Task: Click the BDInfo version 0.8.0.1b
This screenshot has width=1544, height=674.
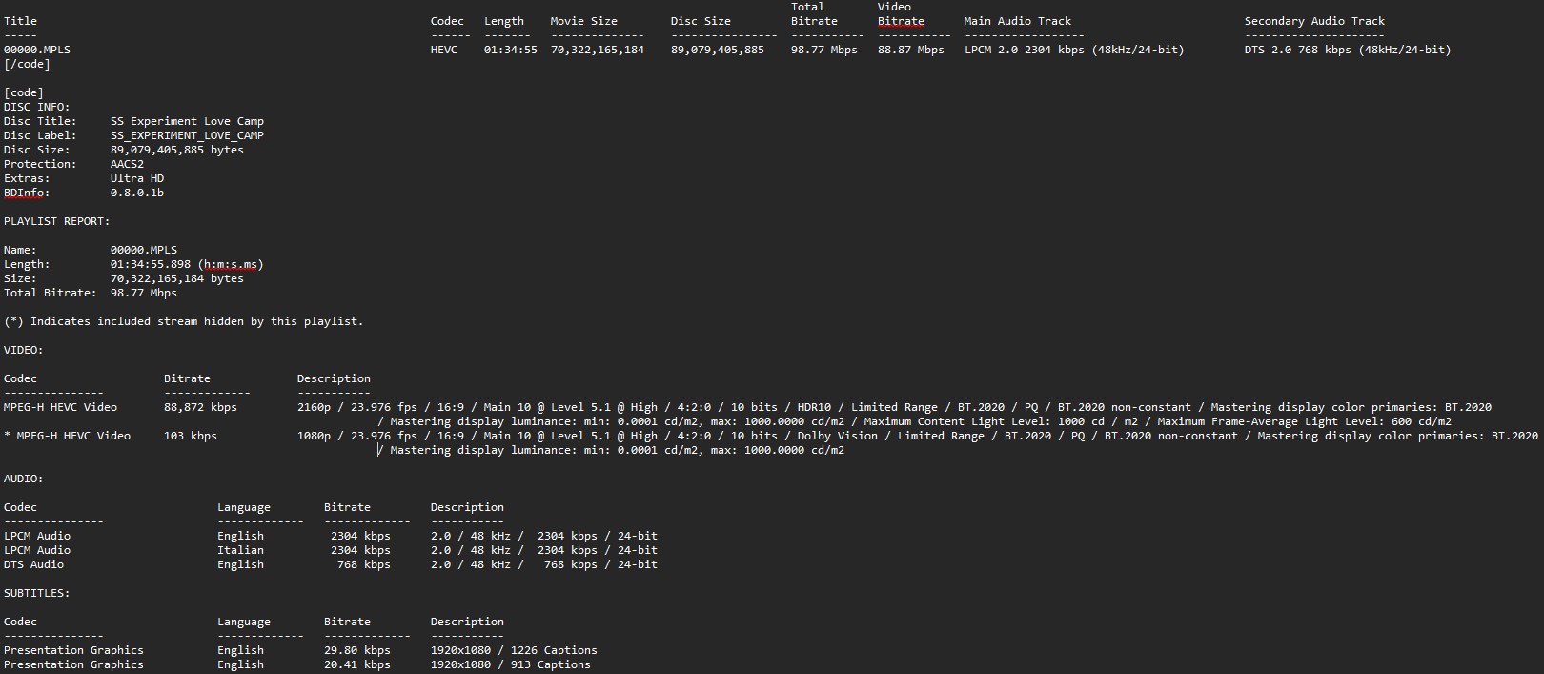Action: [x=137, y=193]
